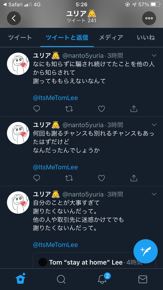Share the first tweet
The height and width of the screenshot is (290, 163).
click(134, 109)
